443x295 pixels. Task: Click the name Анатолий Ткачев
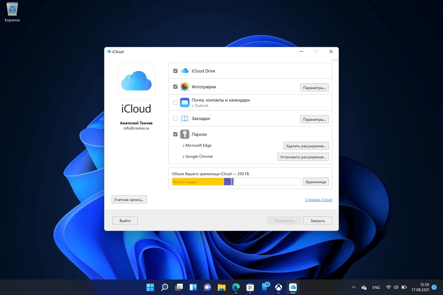pos(136,123)
